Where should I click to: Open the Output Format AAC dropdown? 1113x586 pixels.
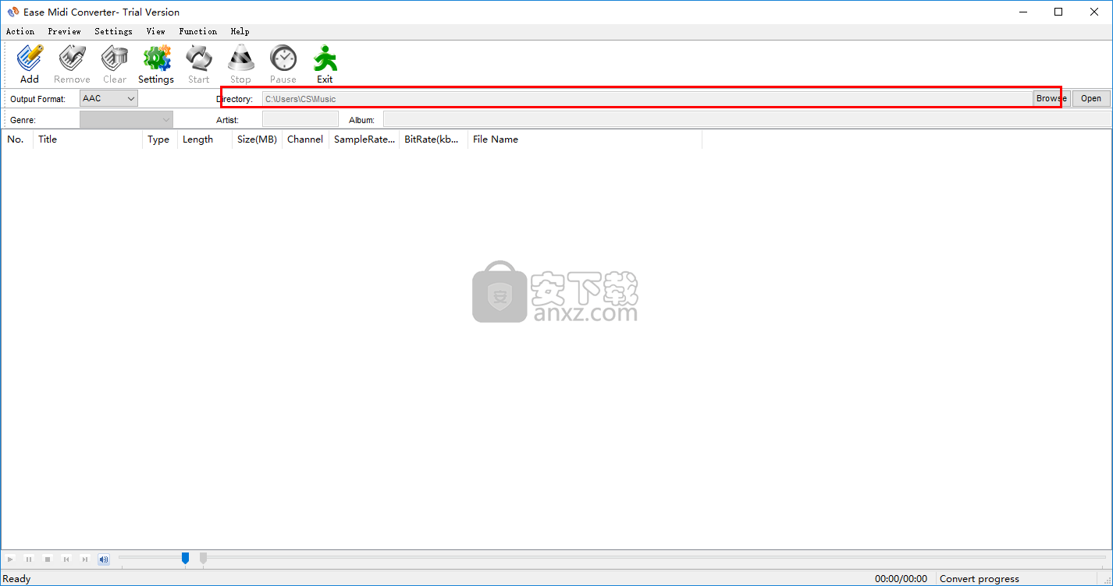click(108, 98)
